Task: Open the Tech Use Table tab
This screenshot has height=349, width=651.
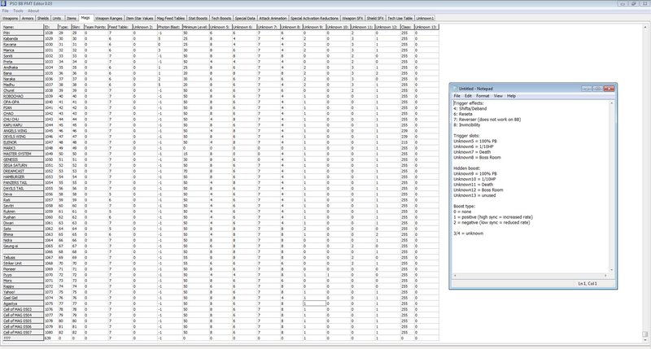Action: [400, 18]
